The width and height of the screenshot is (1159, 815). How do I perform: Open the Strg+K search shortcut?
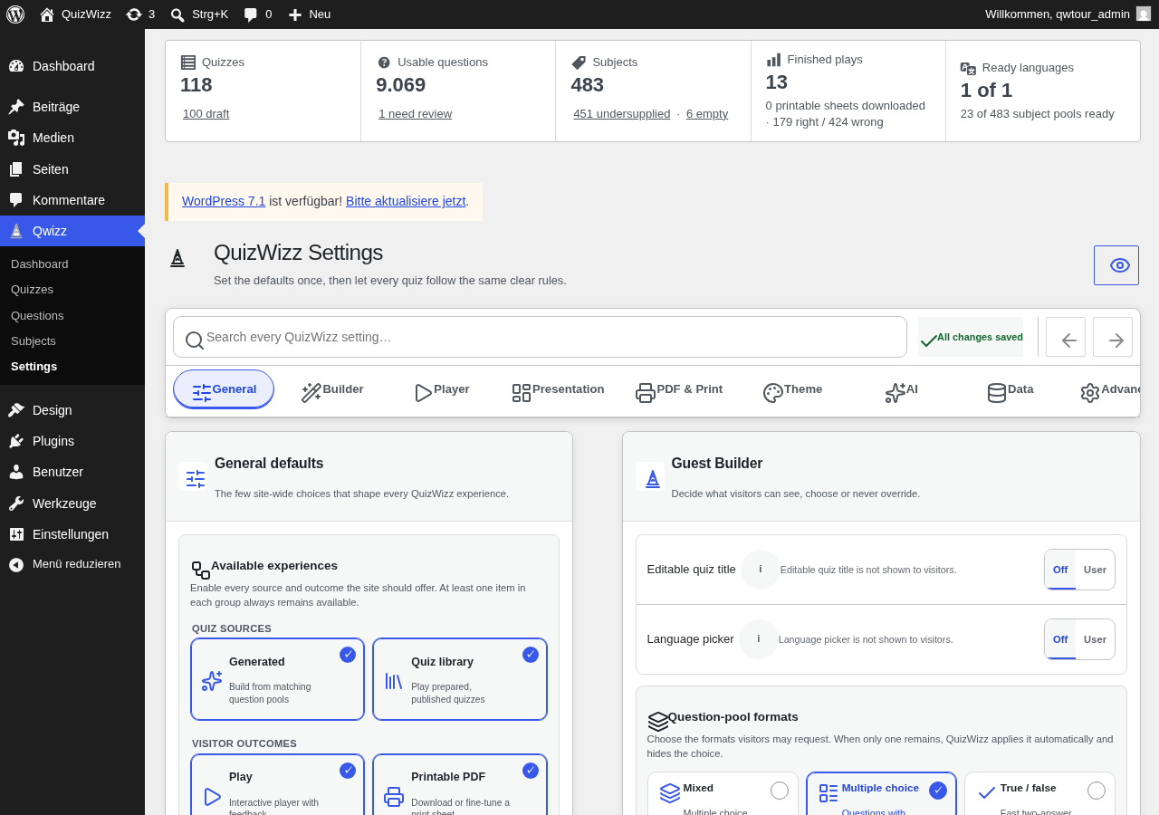(x=199, y=14)
